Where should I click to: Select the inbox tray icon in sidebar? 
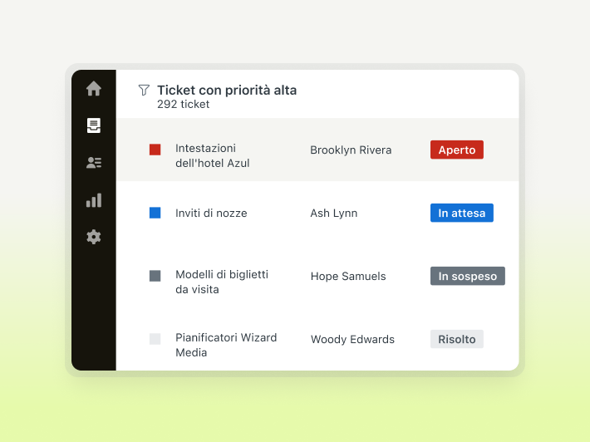tap(94, 125)
